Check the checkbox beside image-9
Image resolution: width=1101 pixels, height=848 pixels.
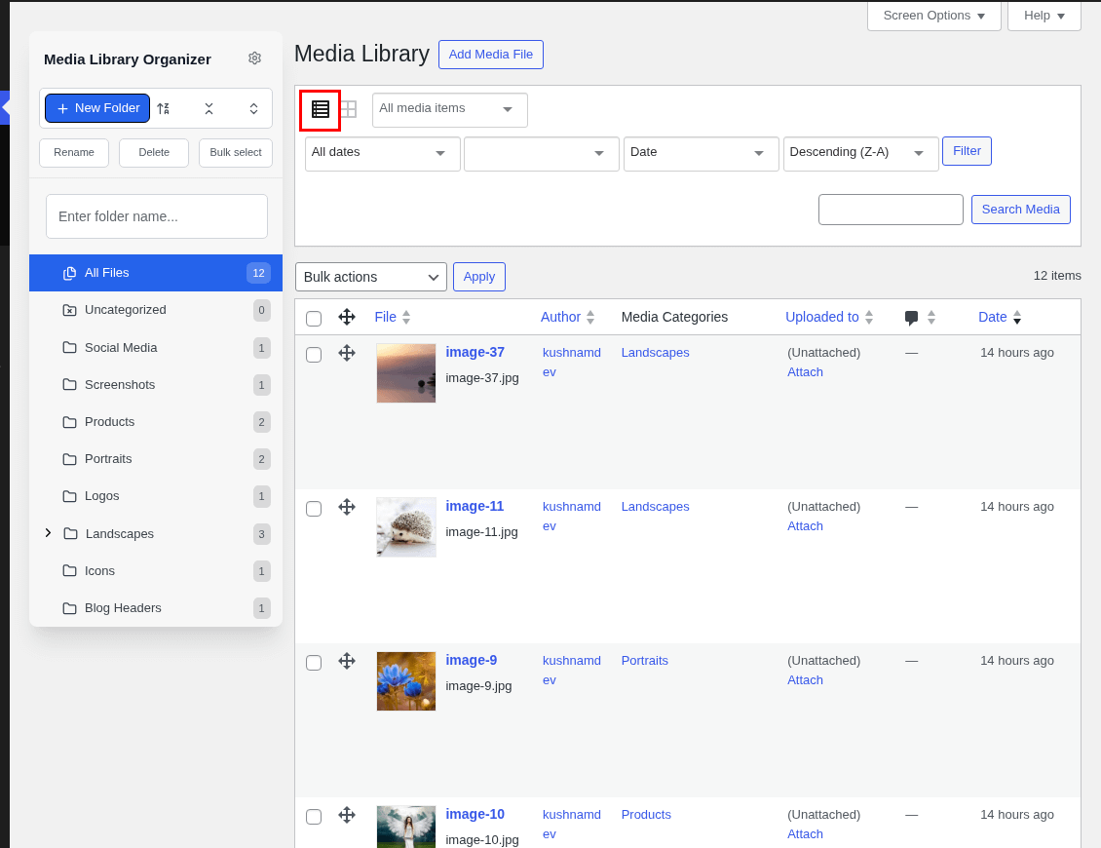pyautogui.click(x=313, y=662)
